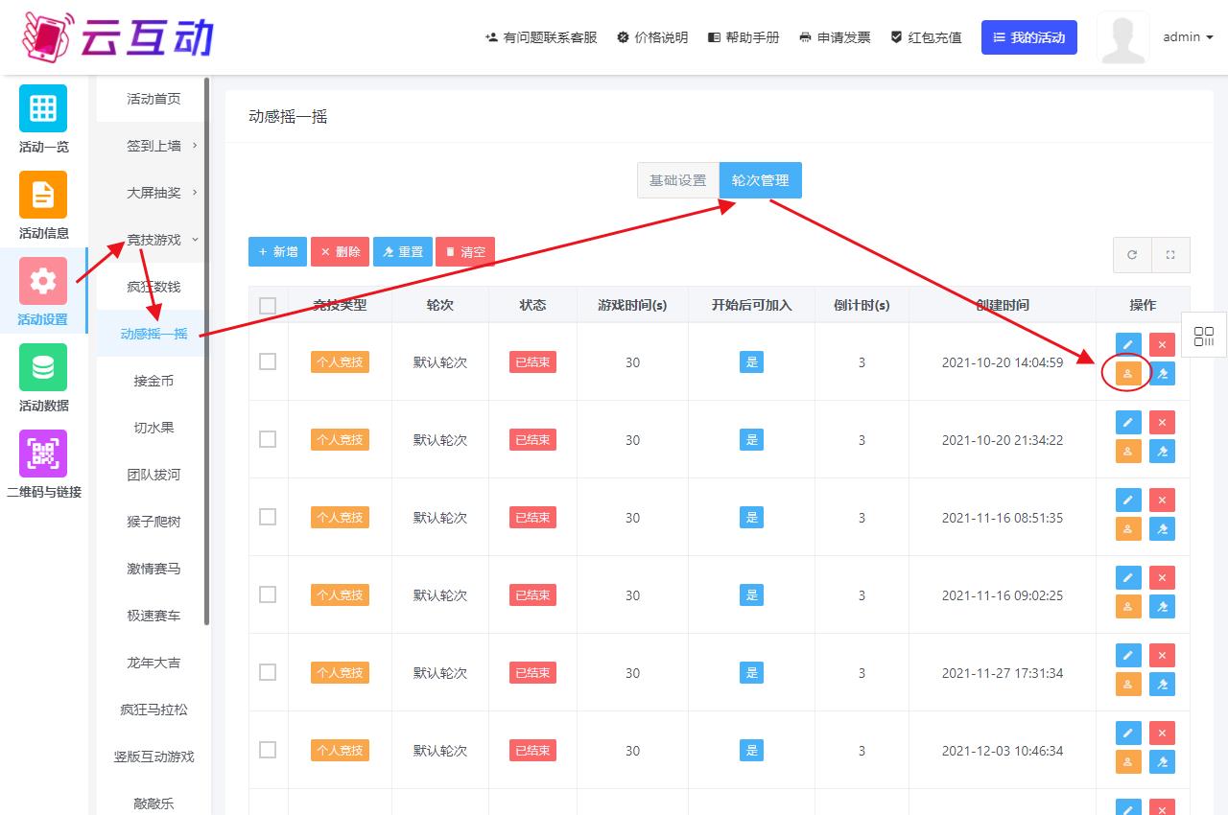Switch to the 基础设置 tab
This screenshot has height=815, width=1228.
point(677,180)
